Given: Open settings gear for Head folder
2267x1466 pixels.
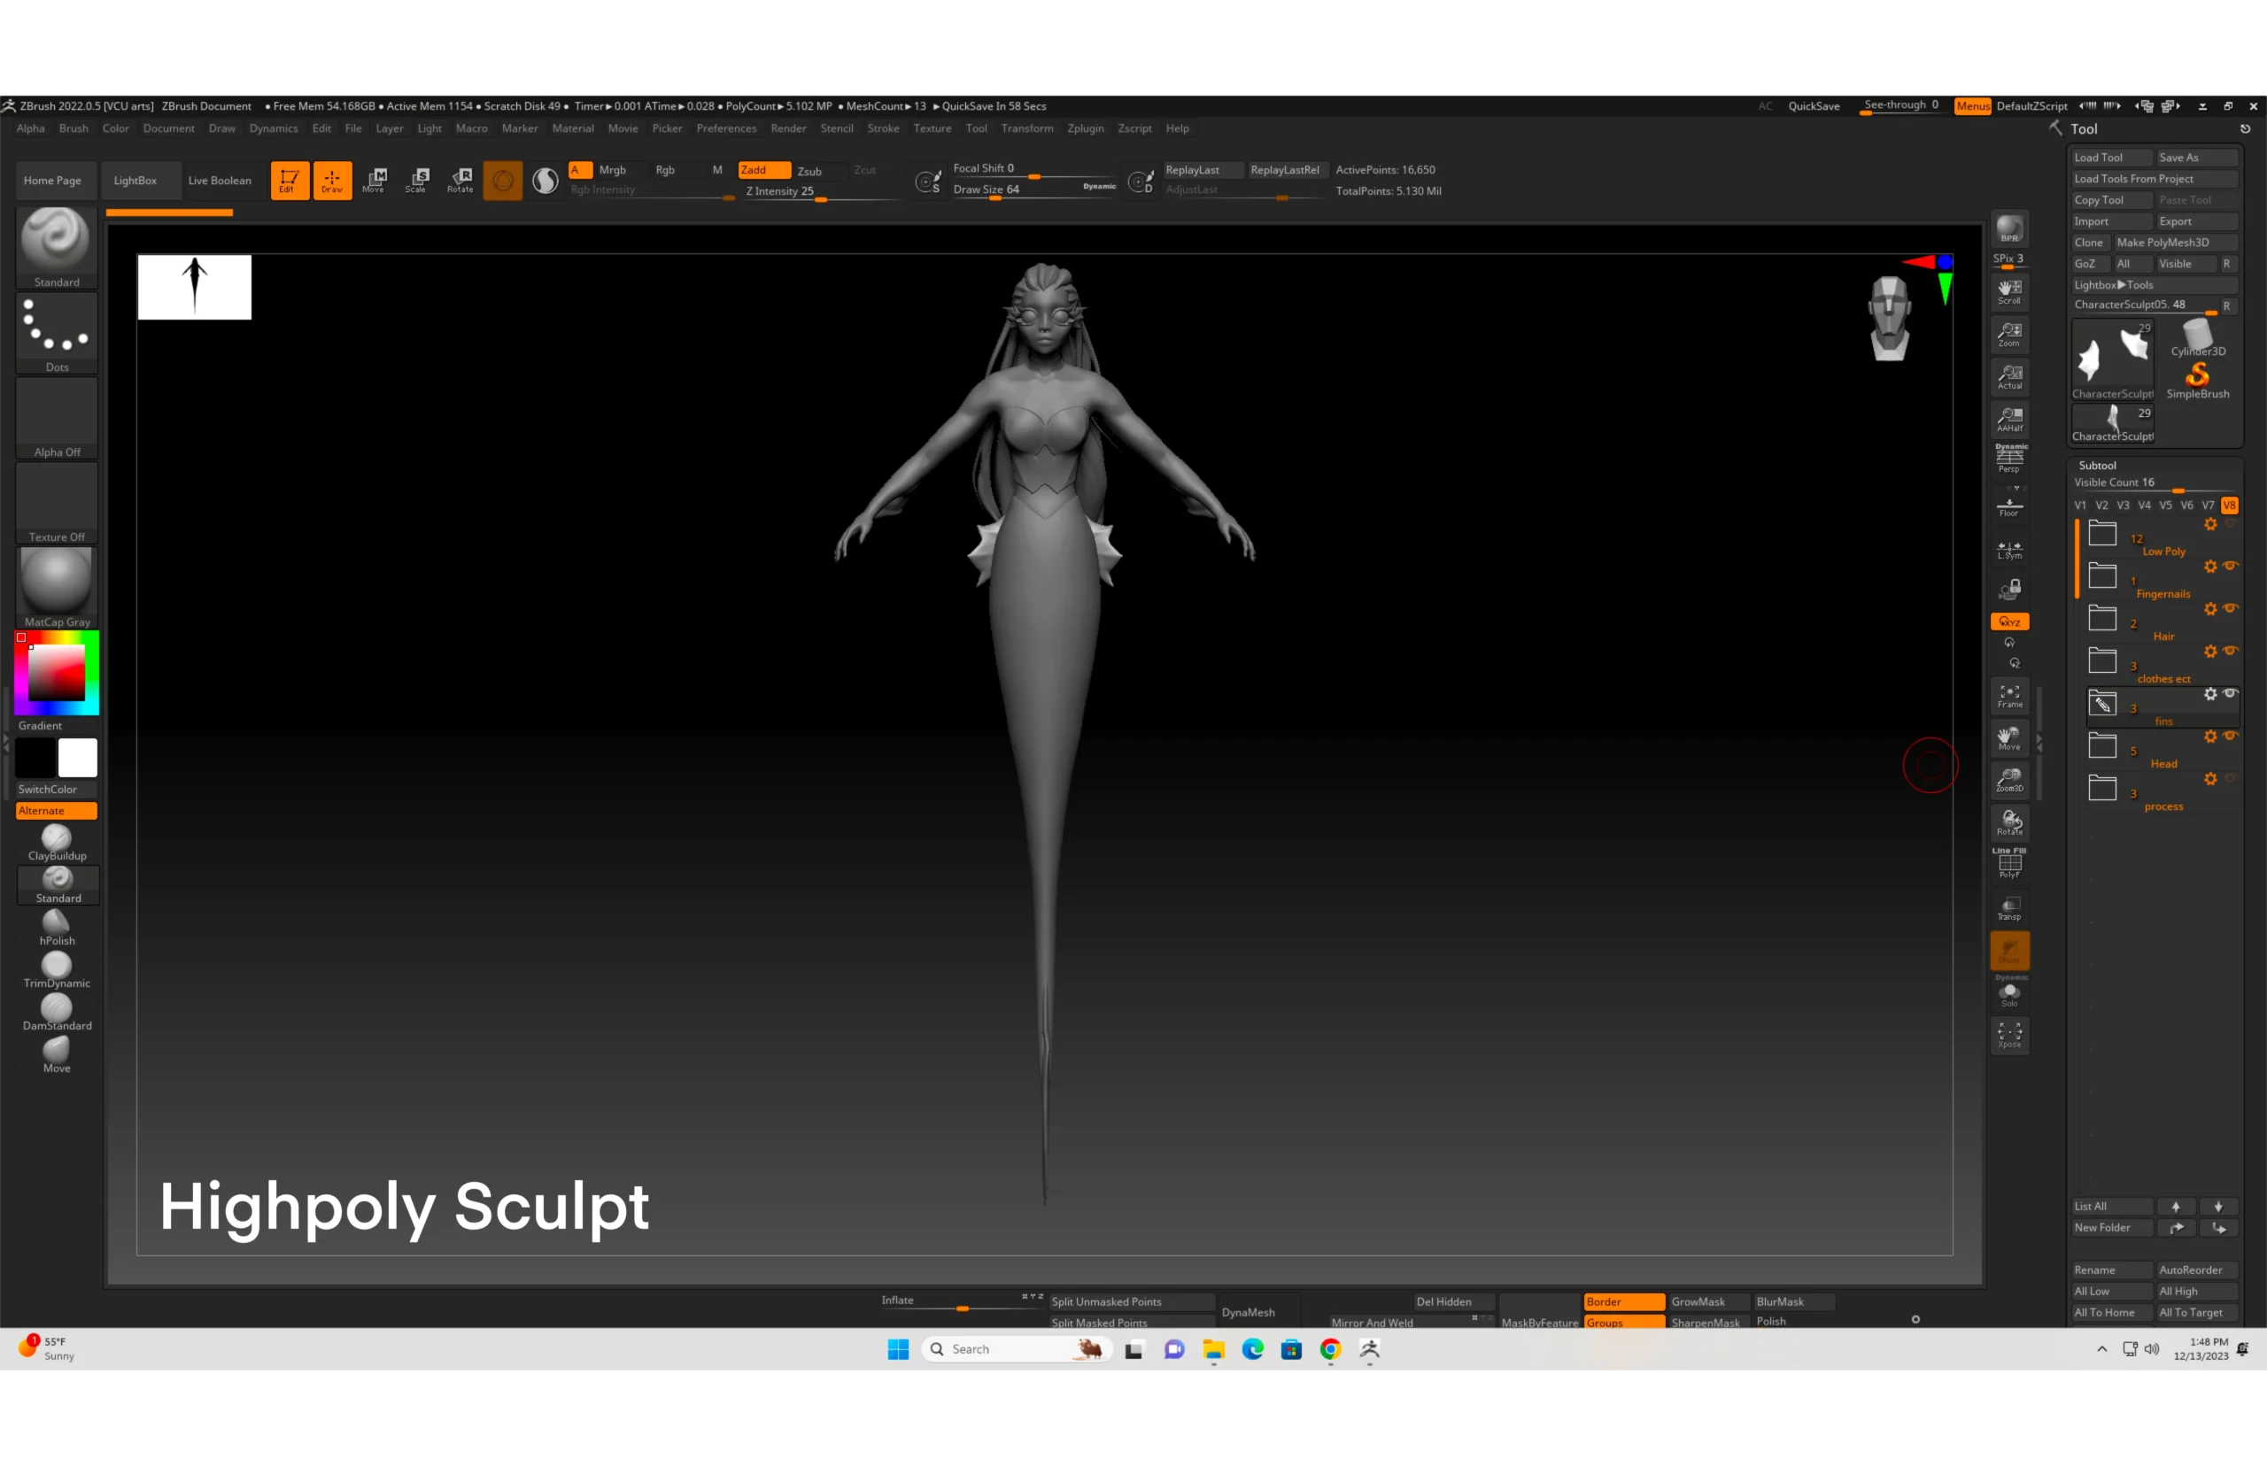Looking at the screenshot, I should 2209,736.
